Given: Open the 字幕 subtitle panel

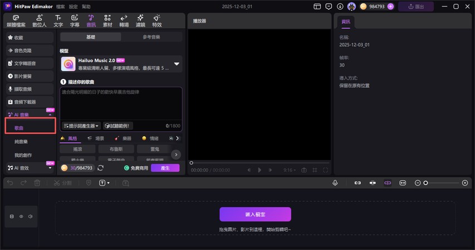Looking at the screenshot, I should (x=75, y=21).
